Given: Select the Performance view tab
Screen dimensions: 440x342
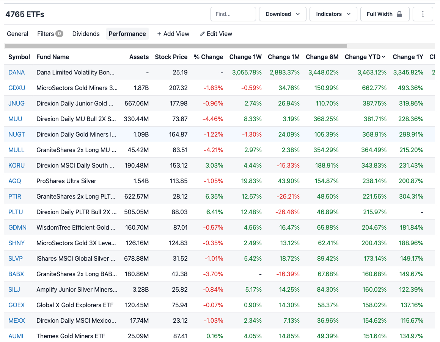Looking at the screenshot, I should pos(127,34).
